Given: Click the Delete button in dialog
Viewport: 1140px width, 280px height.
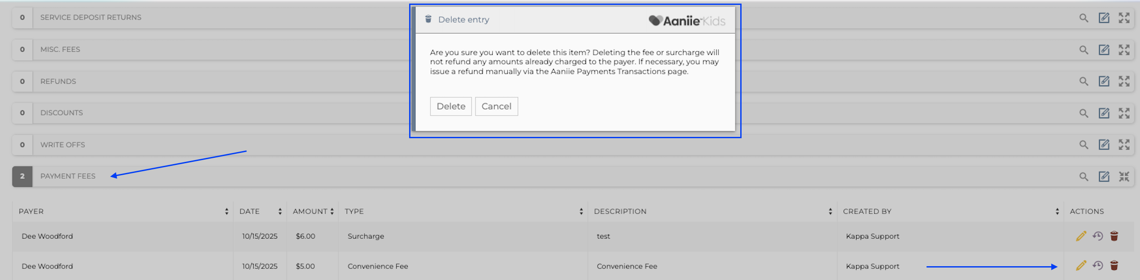Looking at the screenshot, I should click(450, 107).
